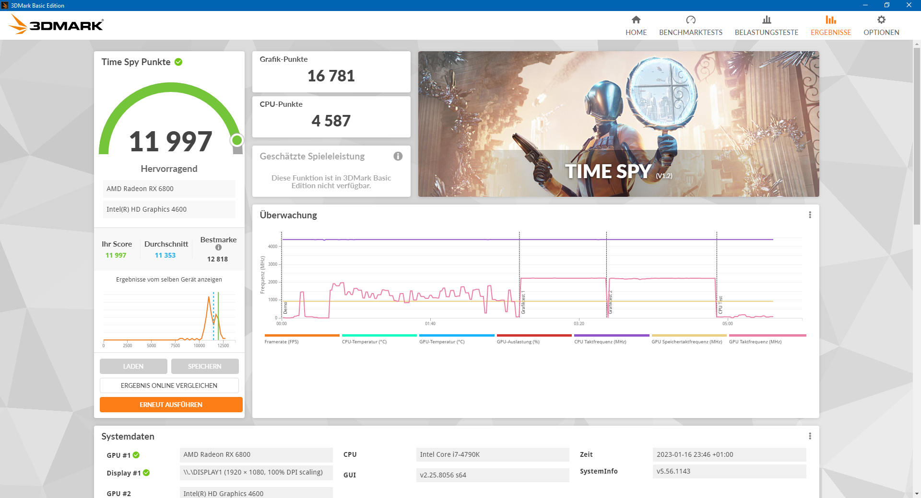The height and width of the screenshot is (498, 921).
Task: Click the Ergebnisse results icon
Action: click(831, 20)
